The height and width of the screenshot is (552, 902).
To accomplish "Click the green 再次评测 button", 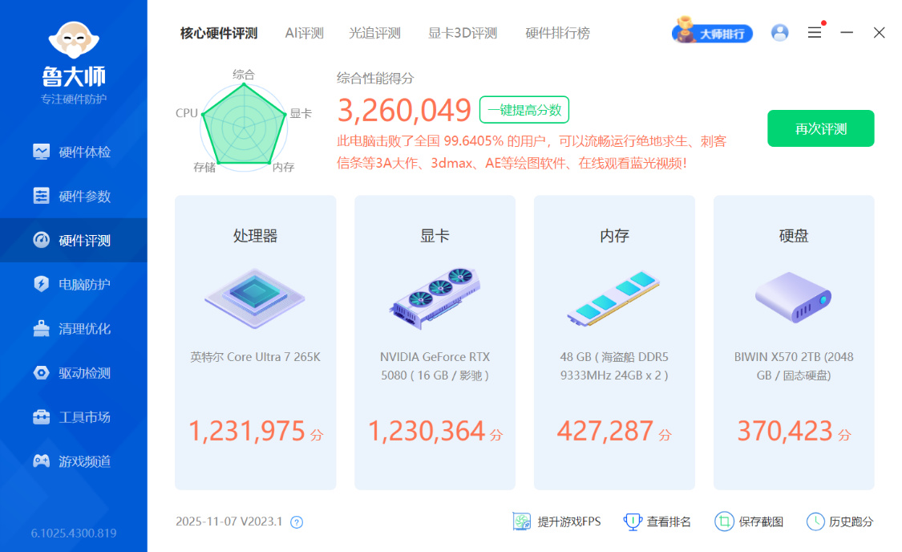I will coord(820,128).
